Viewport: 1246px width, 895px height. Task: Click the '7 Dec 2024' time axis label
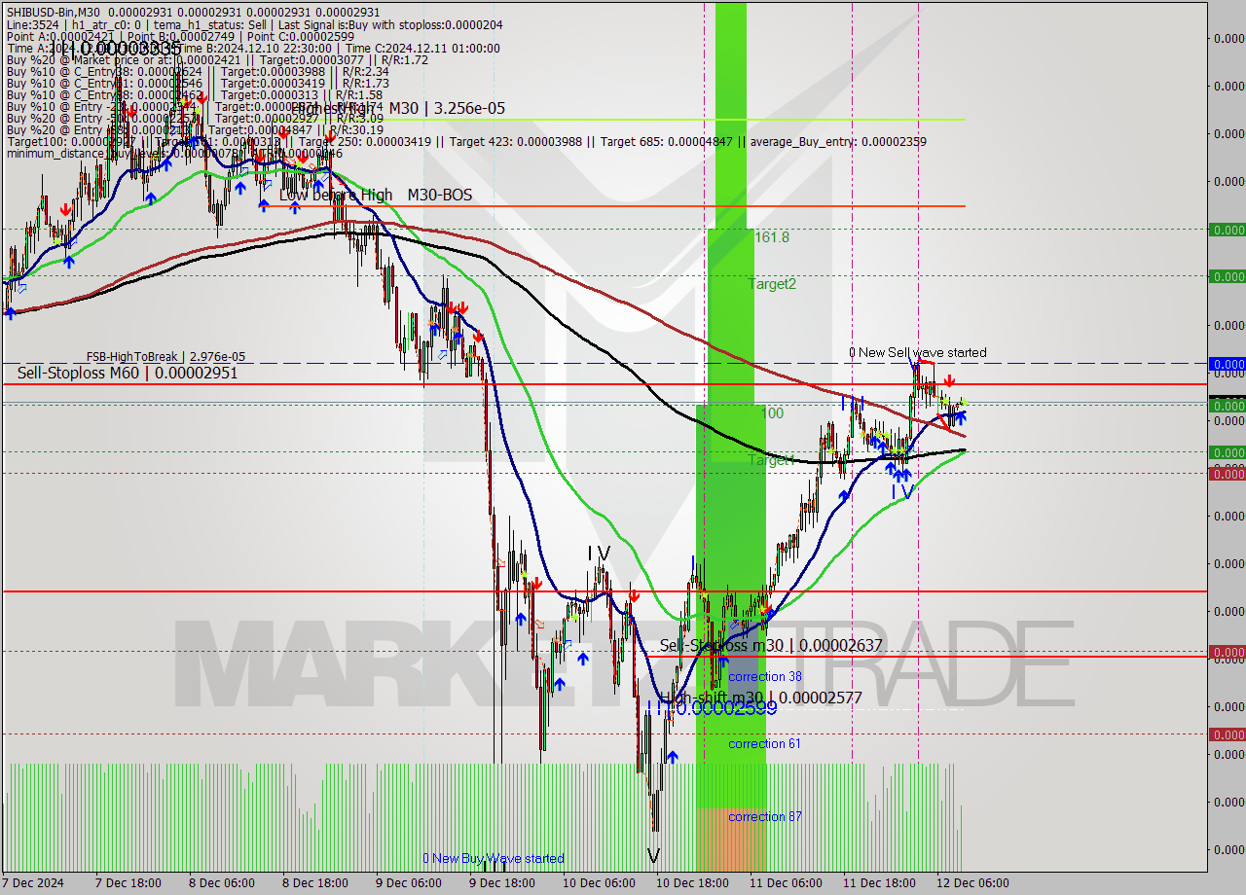point(33,883)
